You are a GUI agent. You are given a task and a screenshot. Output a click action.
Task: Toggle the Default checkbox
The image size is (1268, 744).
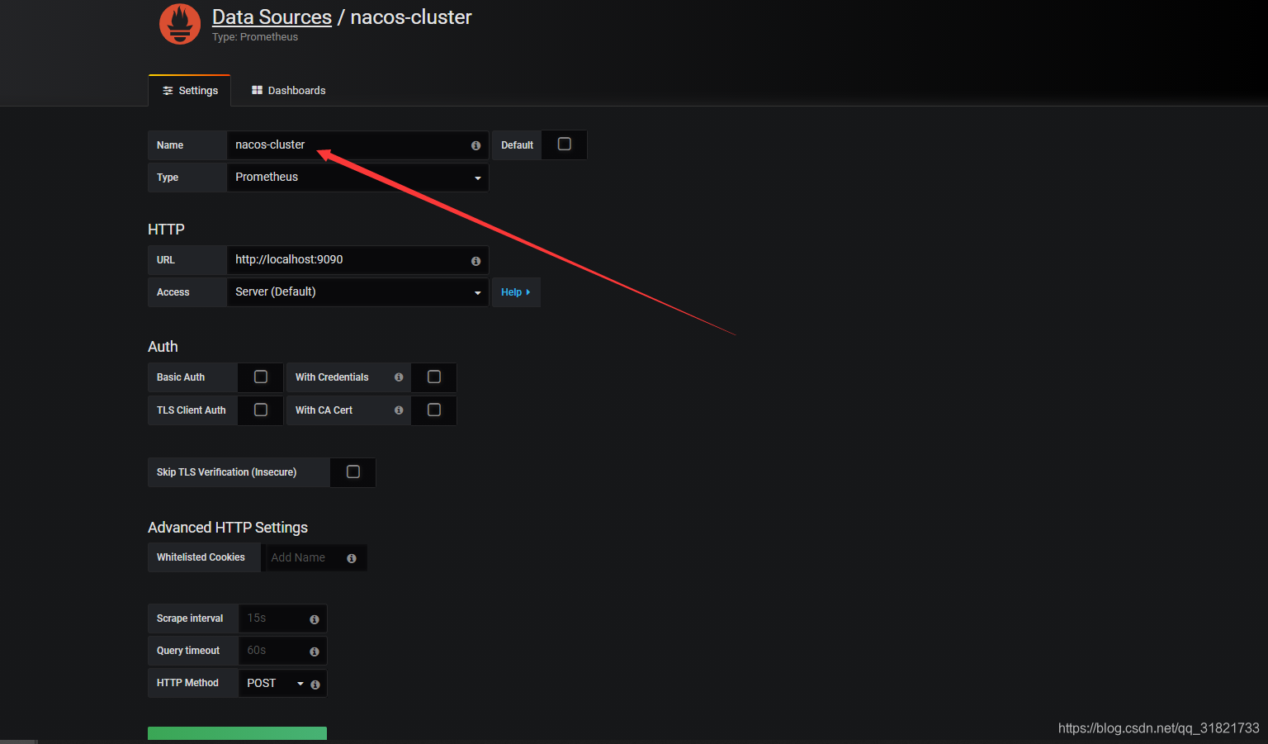pos(565,144)
